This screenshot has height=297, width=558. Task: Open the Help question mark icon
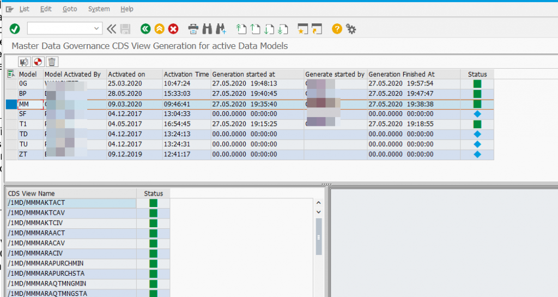[x=337, y=29]
